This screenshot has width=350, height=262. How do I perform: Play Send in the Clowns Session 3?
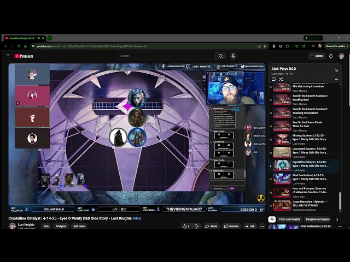[304, 113]
